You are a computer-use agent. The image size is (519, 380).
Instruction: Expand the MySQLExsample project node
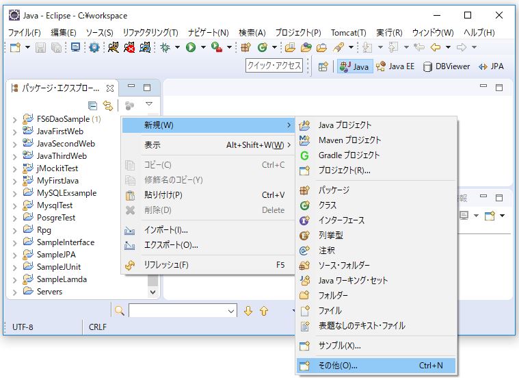tap(14, 194)
